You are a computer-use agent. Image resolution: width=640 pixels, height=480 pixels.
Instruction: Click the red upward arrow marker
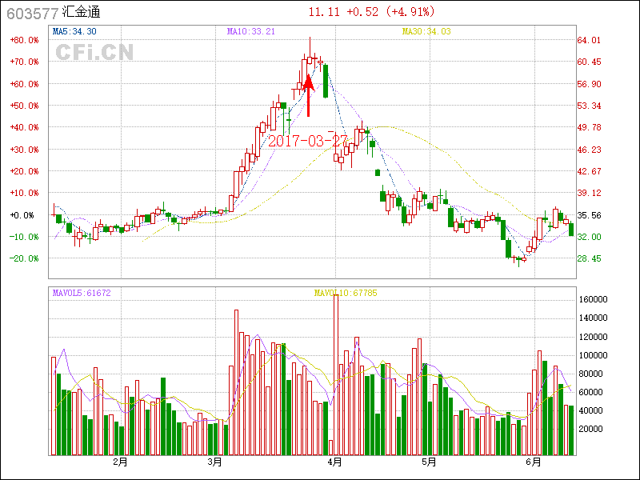point(309,94)
